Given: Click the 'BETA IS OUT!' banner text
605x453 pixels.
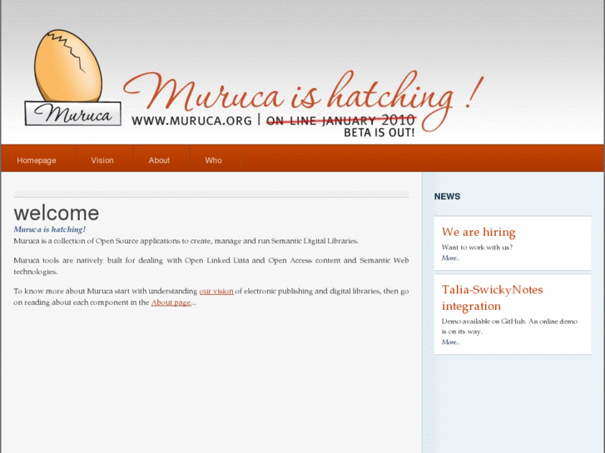Looking at the screenshot, I should click(379, 133).
